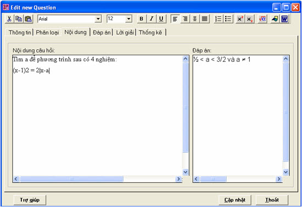
Task: Align text to the right
Action: 185,19
